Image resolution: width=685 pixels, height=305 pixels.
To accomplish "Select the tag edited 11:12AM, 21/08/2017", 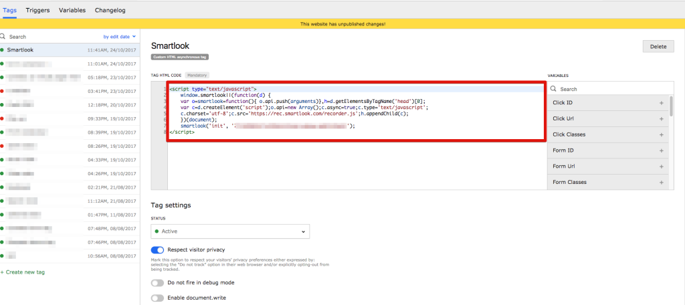I will [x=70, y=201].
